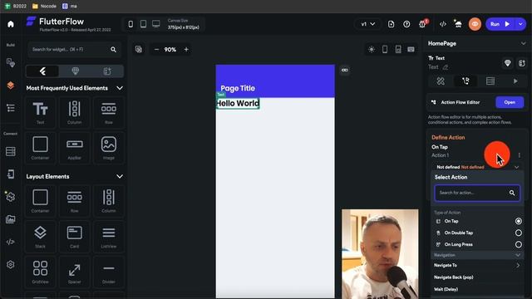The width and height of the screenshot is (532, 299).
Task: Open the Run options dropdown arrow
Action: pos(520,24)
